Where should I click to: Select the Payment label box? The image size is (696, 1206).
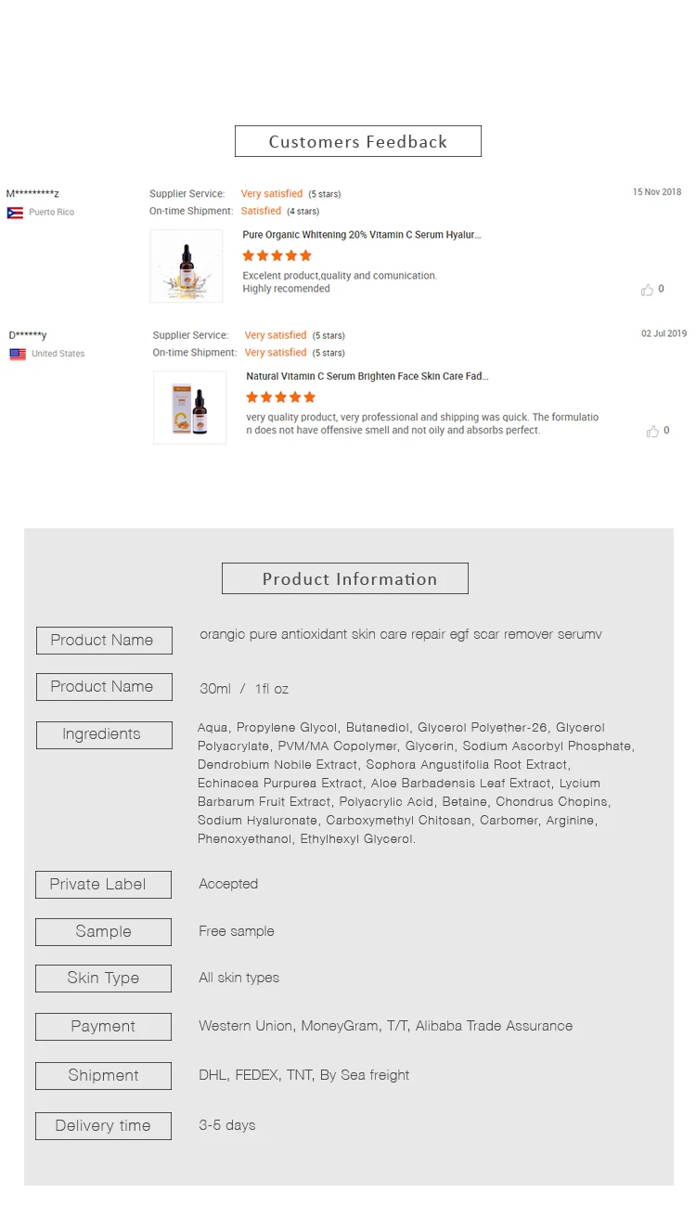pos(104,1026)
